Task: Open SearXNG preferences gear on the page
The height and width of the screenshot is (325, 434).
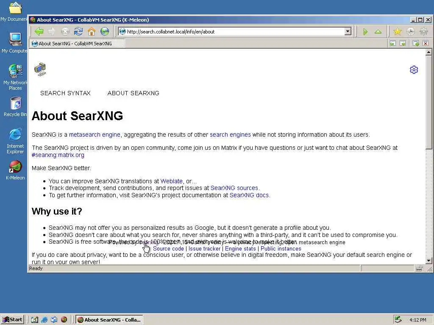Action: click(x=414, y=70)
